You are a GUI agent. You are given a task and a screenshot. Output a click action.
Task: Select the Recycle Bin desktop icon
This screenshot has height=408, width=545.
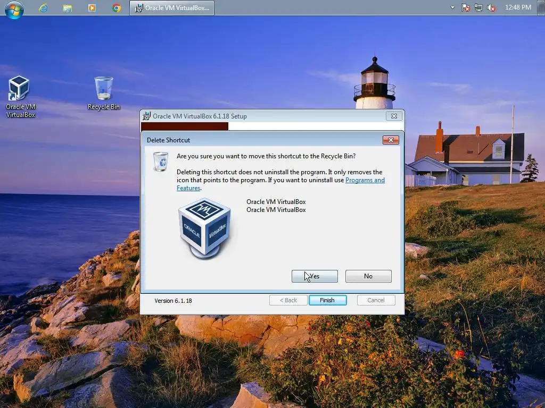[103, 93]
